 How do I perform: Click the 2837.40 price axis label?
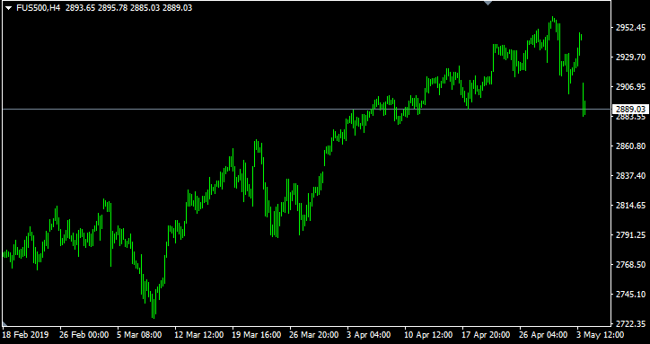[630, 176]
